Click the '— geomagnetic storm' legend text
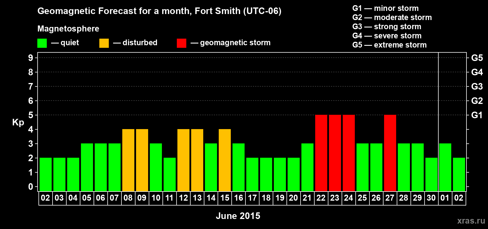Viewport: 488px width, 229px height. [x=231, y=43]
